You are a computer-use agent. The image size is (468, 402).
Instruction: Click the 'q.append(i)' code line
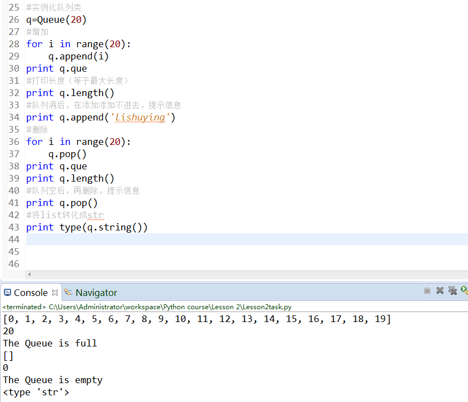point(78,57)
